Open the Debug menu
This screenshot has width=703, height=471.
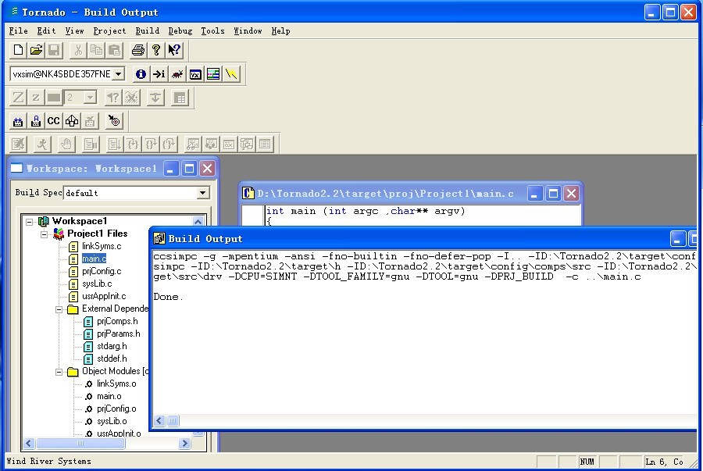point(180,30)
